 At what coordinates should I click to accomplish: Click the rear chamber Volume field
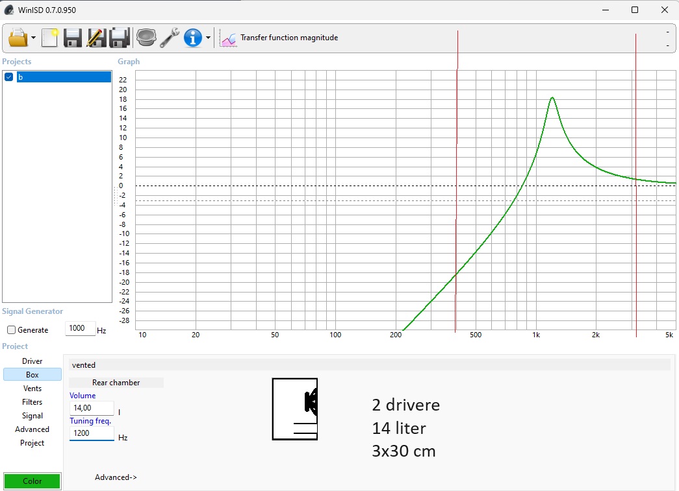(x=92, y=408)
